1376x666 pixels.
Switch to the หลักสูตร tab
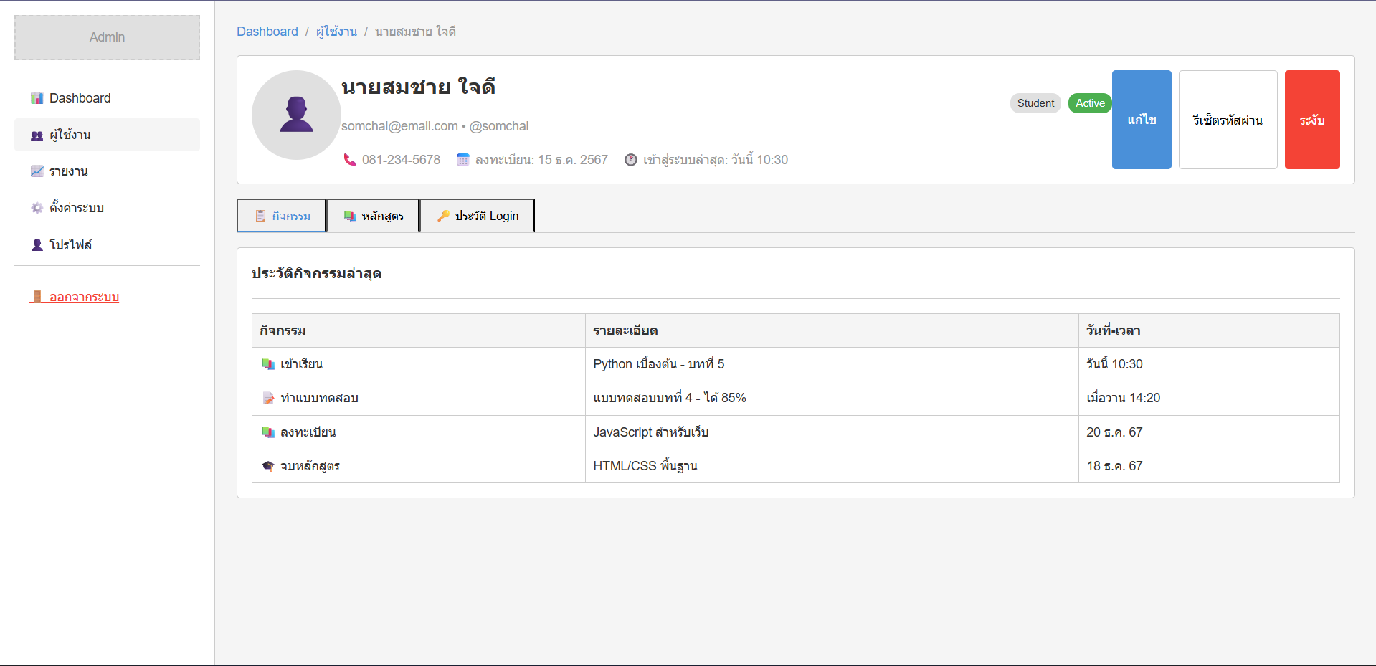point(373,216)
